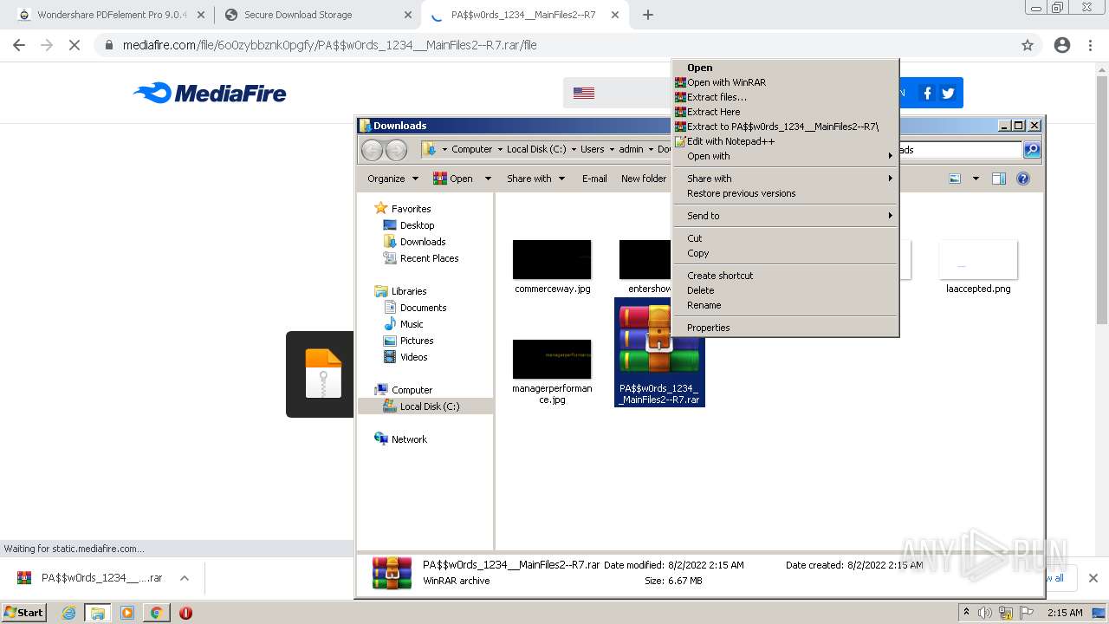Viewport: 1109px width, 624px height.
Task: Click MediaFire logo
Action: 210,93
